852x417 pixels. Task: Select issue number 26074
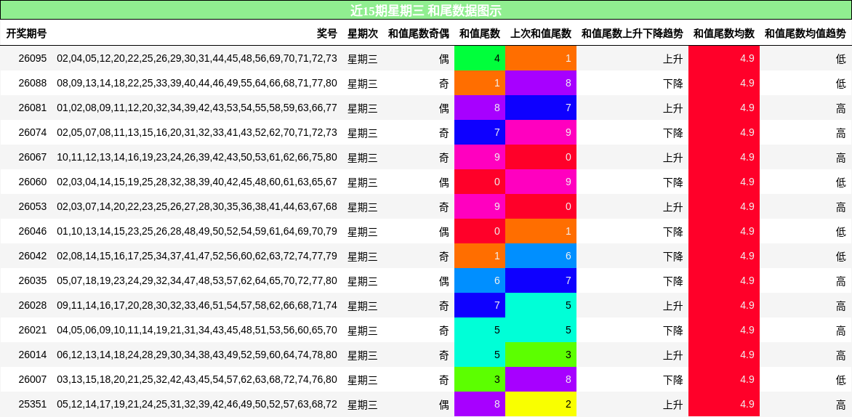[33, 132]
